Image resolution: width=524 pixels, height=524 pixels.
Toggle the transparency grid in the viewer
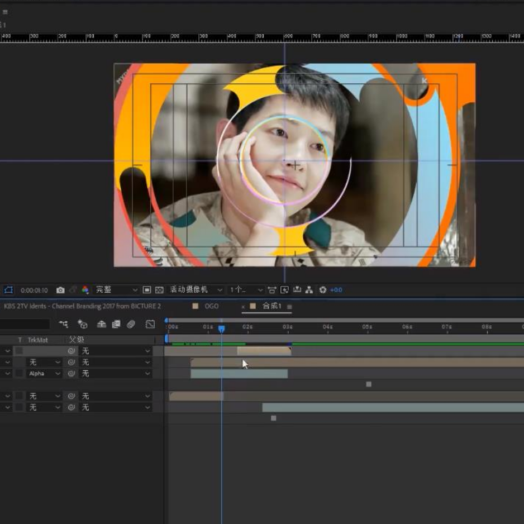[159, 290]
